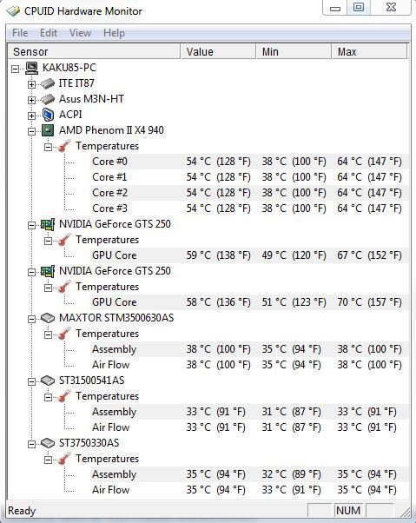Collapse the AMD Phenom II X4 940 node
The width and height of the screenshot is (416, 523).
(31, 131)
